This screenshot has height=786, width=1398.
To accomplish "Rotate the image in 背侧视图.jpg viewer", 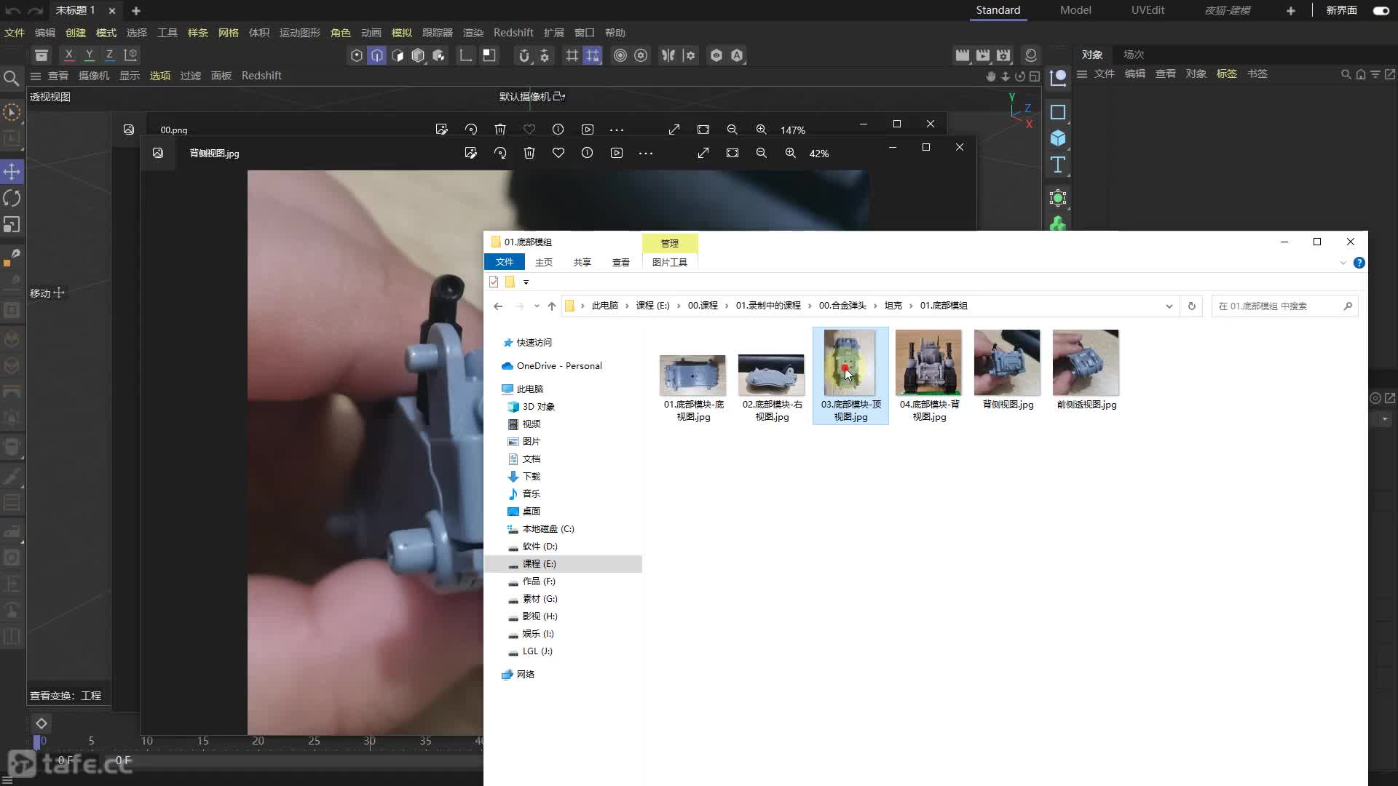I will click(500, 153).
